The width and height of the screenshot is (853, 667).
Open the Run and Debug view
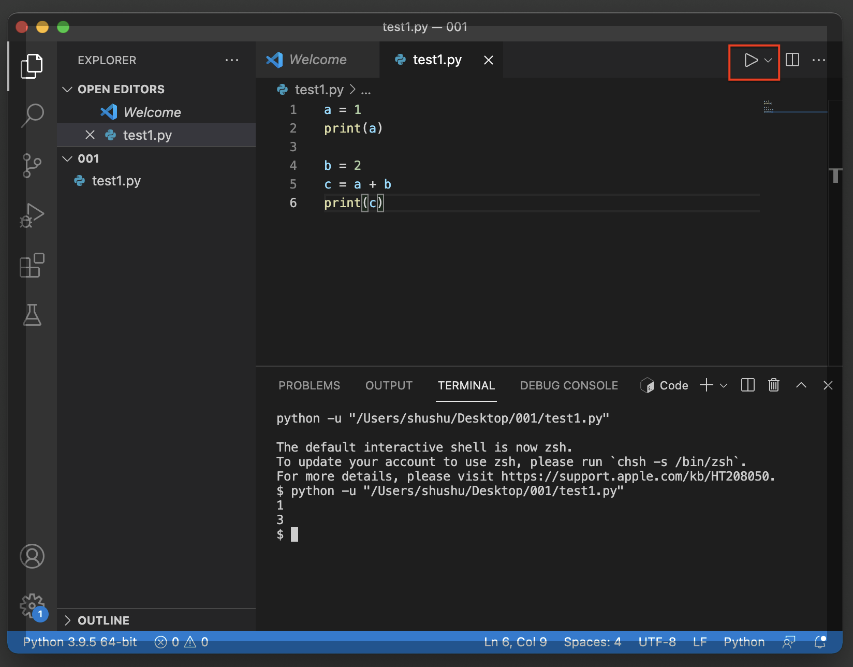32,215
